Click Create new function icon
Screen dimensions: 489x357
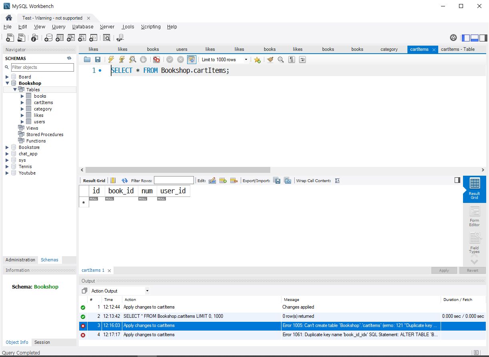coord(93,38)
